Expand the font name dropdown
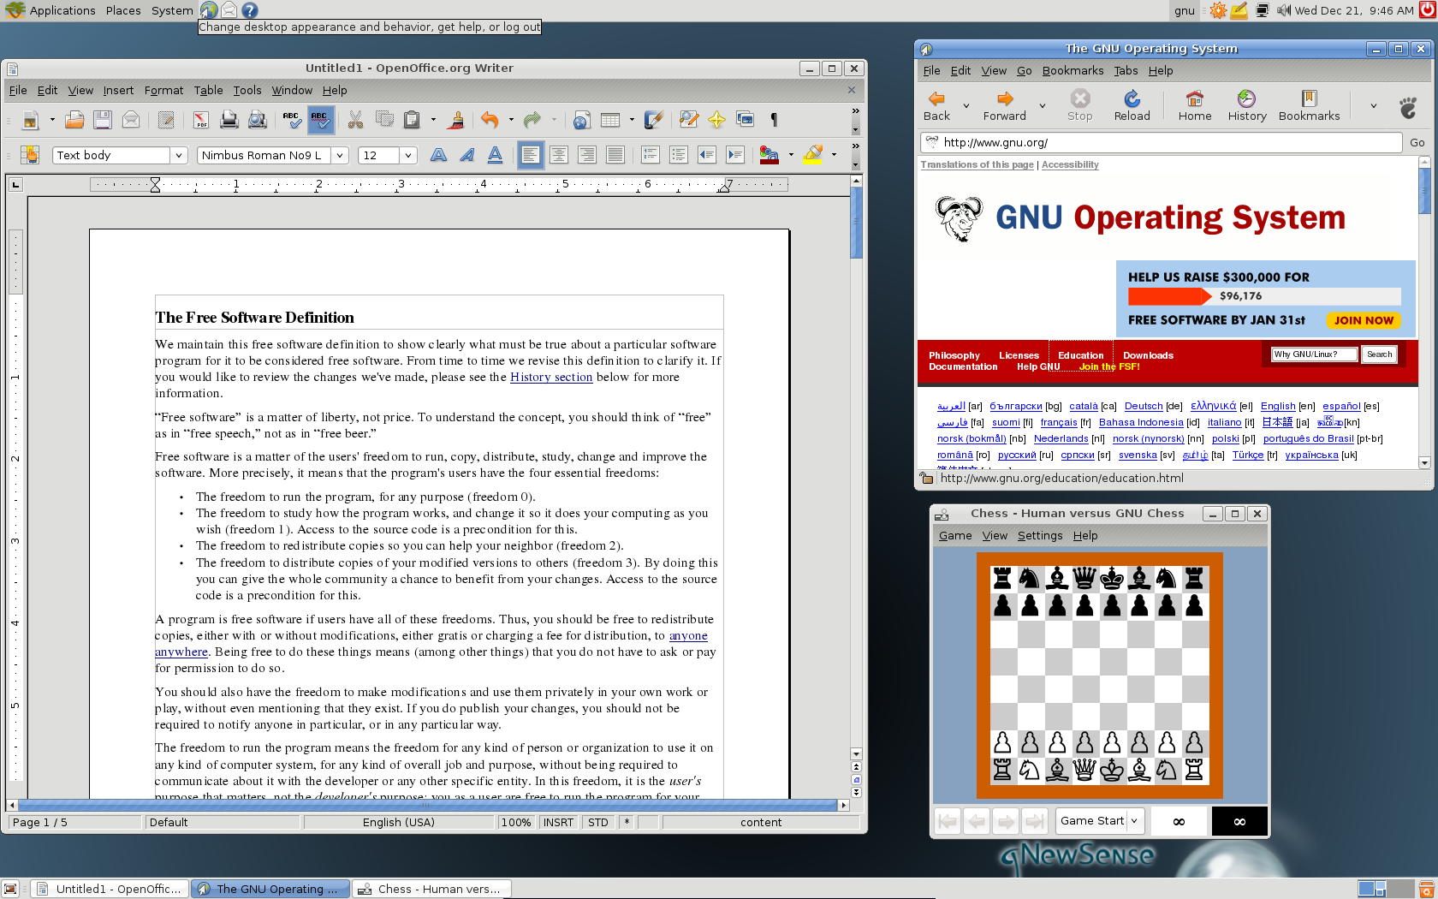Screen dimensions: 1438x899 340,155
